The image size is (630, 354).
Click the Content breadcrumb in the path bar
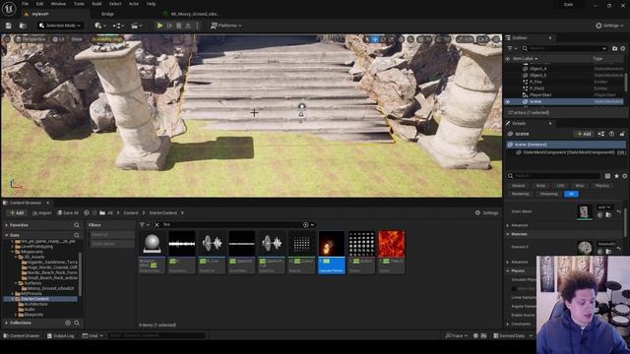[x=131, y=213]
